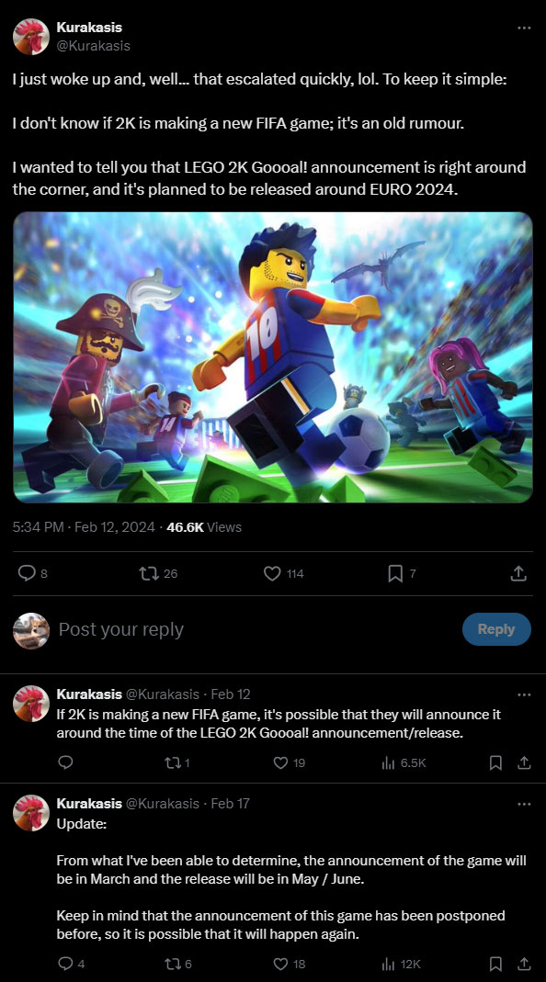This screenshot has height=982, width=546.
Task: Like the main tweet with the heart icon
Action: [271, 573]
